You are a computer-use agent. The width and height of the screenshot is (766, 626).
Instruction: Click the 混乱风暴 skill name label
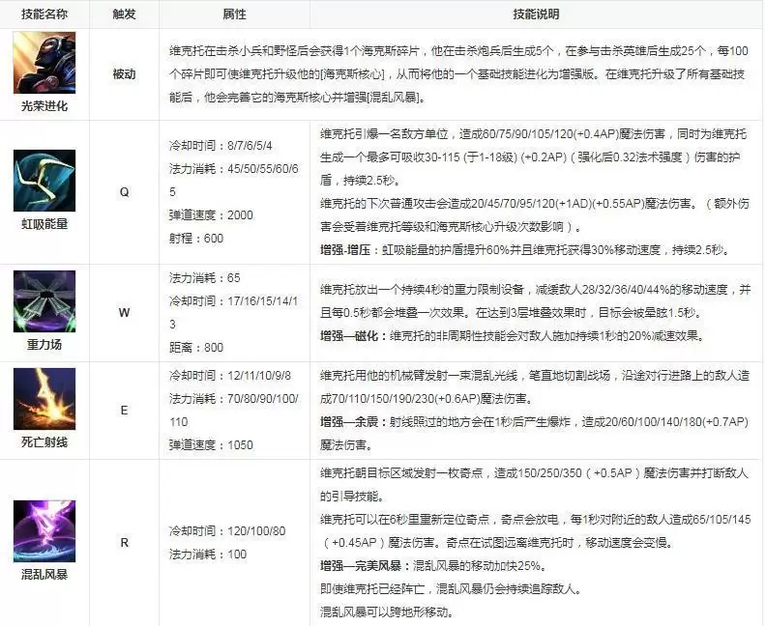pyautogui.click(x=44, y=574)
